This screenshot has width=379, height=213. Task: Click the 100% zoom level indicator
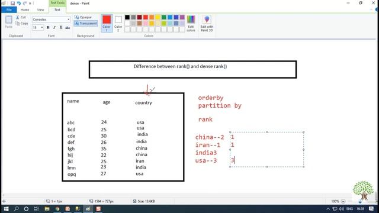pos(335,201)
